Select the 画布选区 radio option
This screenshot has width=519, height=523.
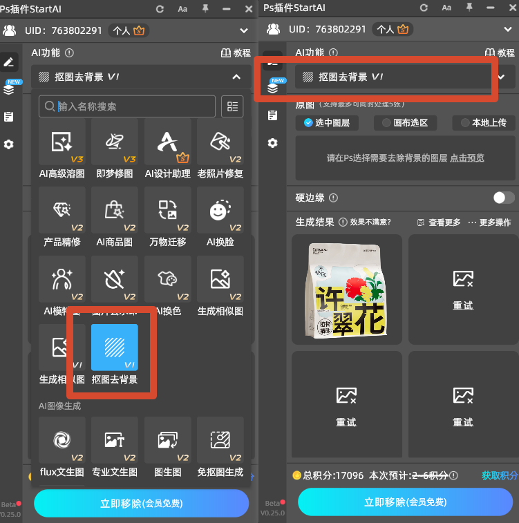tap(405, 123)
